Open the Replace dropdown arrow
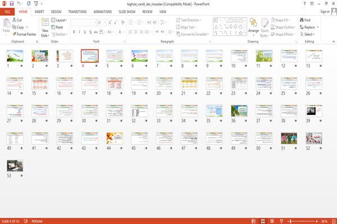The image size is (337, 224). (318, 28)
